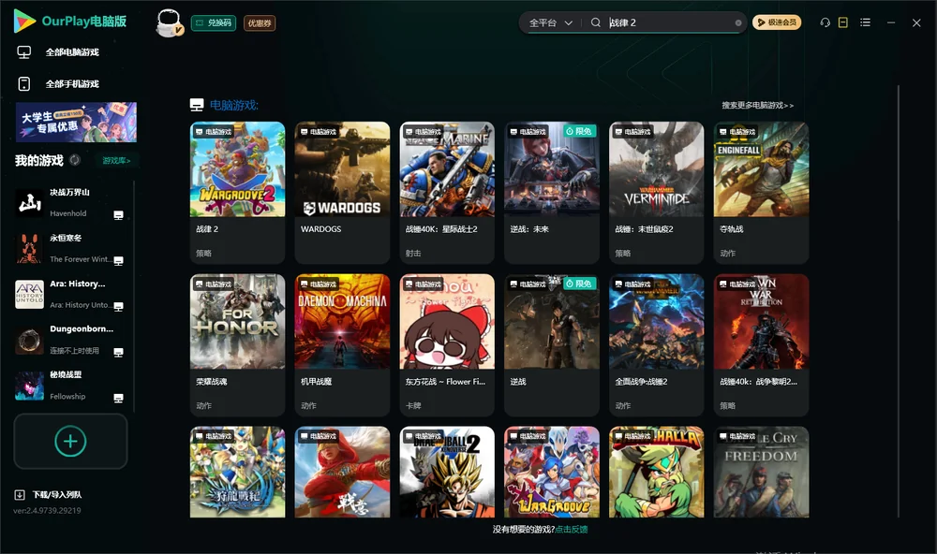Open the customer support headset icon
The image size is (937, 554).
825,22
